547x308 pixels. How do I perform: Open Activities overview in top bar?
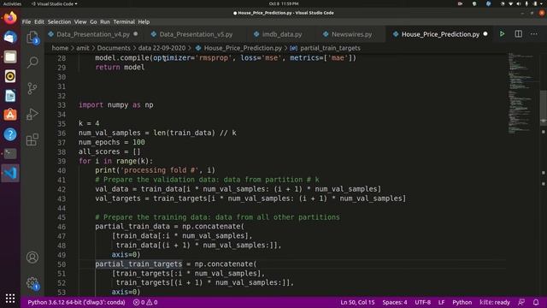coord(12,3)
